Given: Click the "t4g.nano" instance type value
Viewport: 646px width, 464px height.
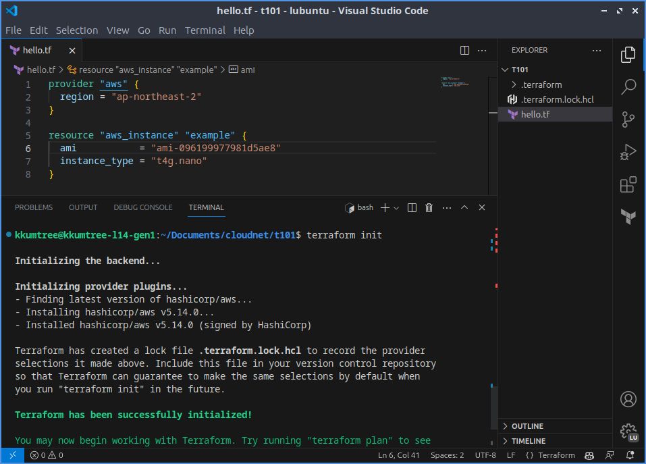Looking at the screenshot, I should click(x=179, y=161).
